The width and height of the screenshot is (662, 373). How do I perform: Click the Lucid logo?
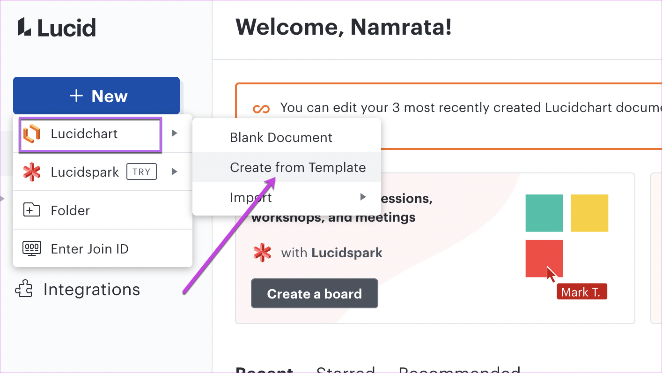tap(57, 28)
